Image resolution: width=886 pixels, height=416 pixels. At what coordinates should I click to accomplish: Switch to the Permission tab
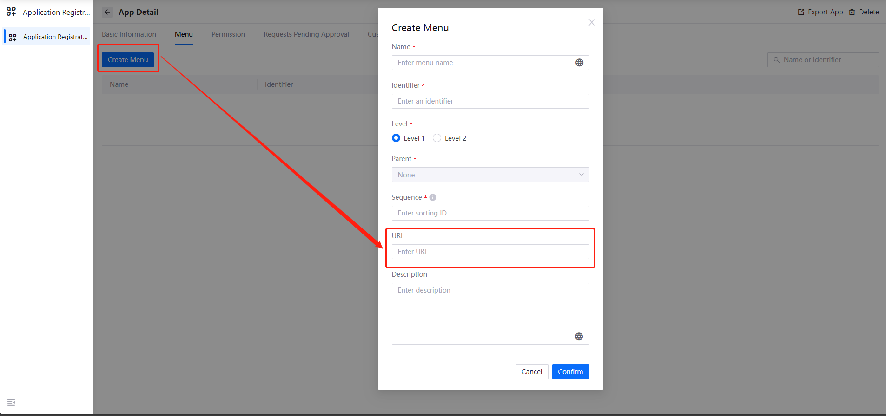pos(228,34)
